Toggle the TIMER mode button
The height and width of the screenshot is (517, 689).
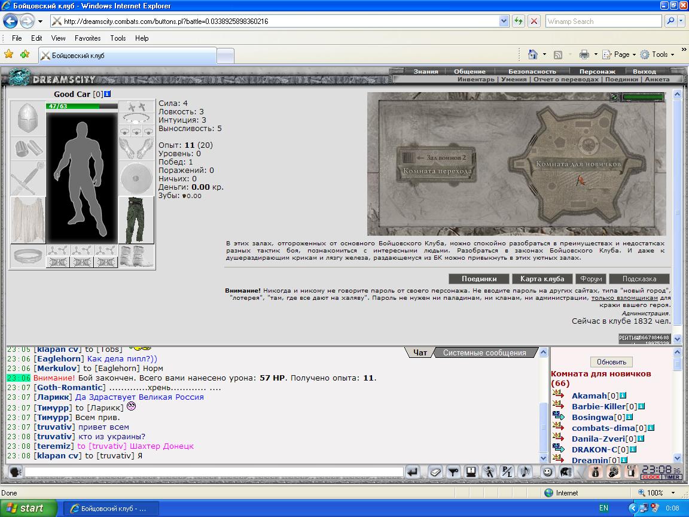[672, 477]
